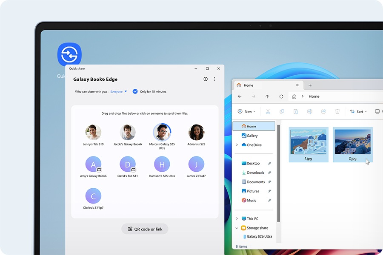Click the Cut scissors icon
Viewport: 383px width, 255px height.
268,111
